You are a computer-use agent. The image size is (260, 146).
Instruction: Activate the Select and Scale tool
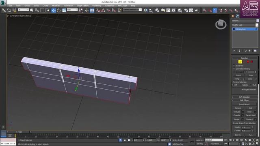pyautogui.click(x=64, y=11)
